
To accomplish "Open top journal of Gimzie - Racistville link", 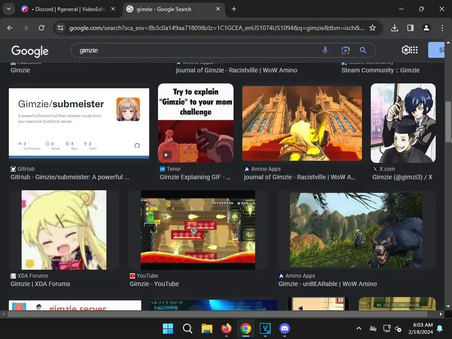I will click(x=237, y=70).
